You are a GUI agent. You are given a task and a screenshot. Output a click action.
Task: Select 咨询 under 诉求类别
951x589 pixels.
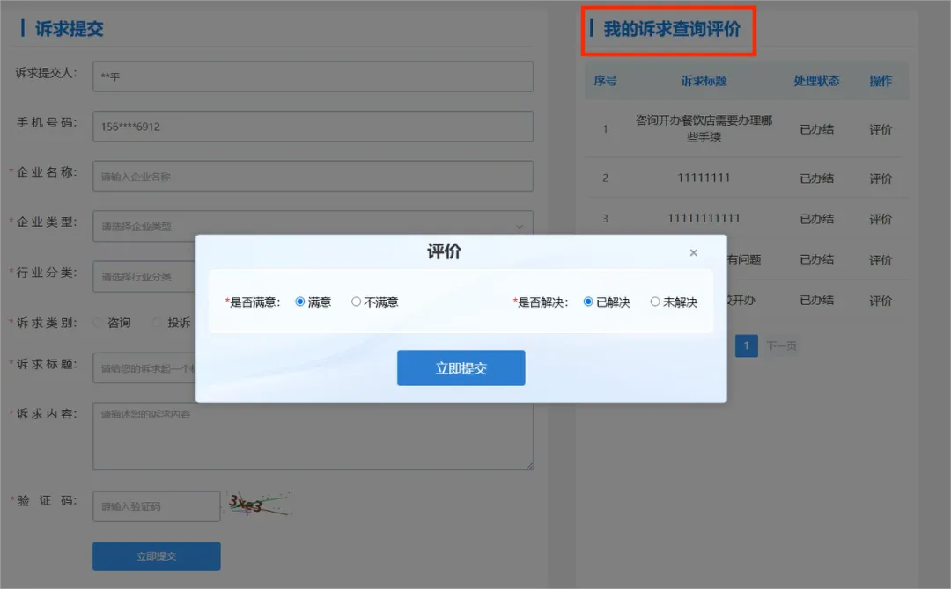point(99,323)
